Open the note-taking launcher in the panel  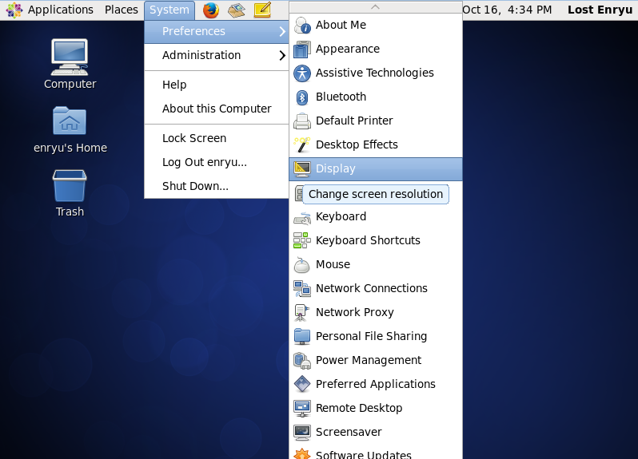click(x=262, y=10)
